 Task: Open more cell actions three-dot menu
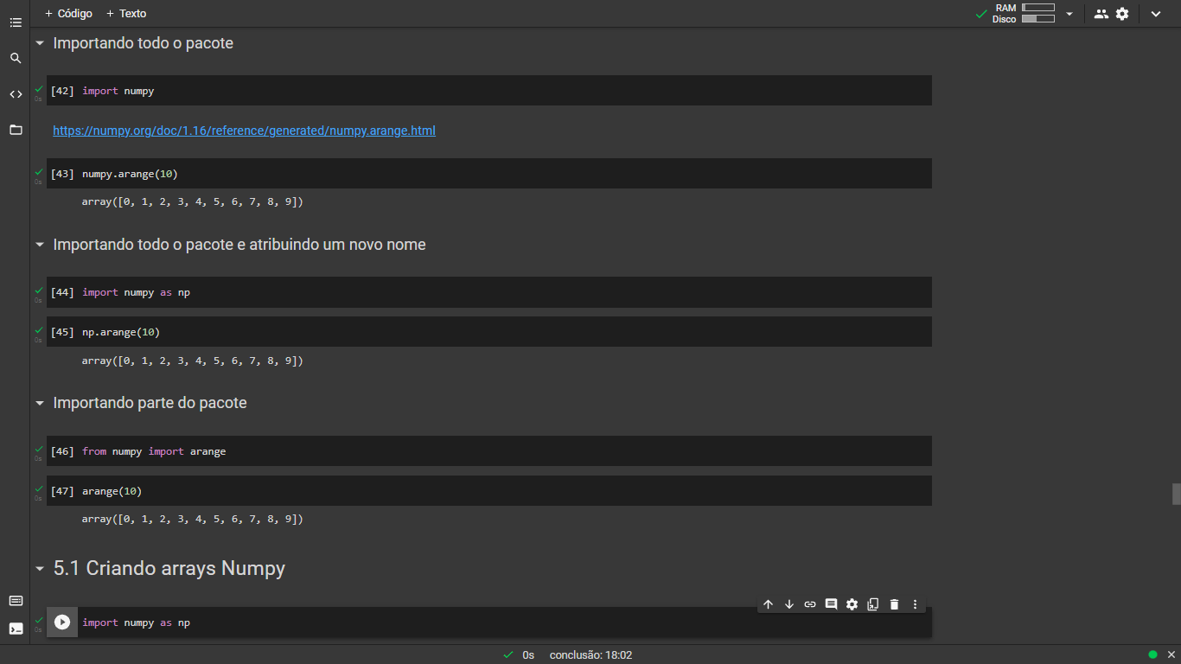click(916, 604)
